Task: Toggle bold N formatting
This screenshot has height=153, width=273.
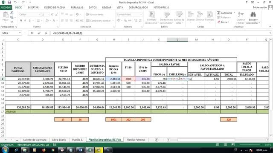Action: (21, 21)
